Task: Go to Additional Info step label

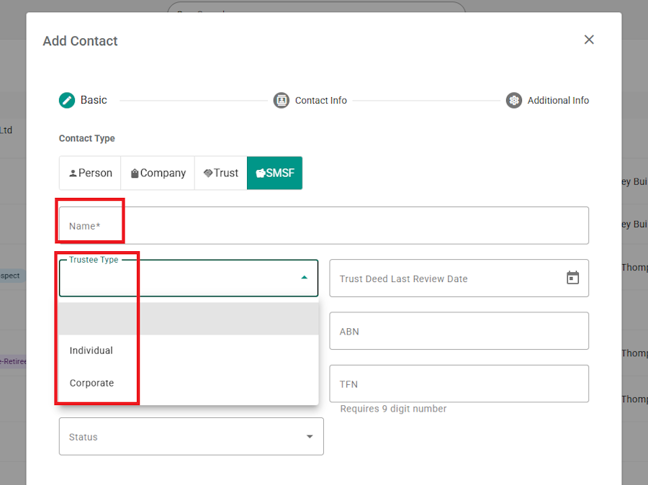Action: click(558, 101)
